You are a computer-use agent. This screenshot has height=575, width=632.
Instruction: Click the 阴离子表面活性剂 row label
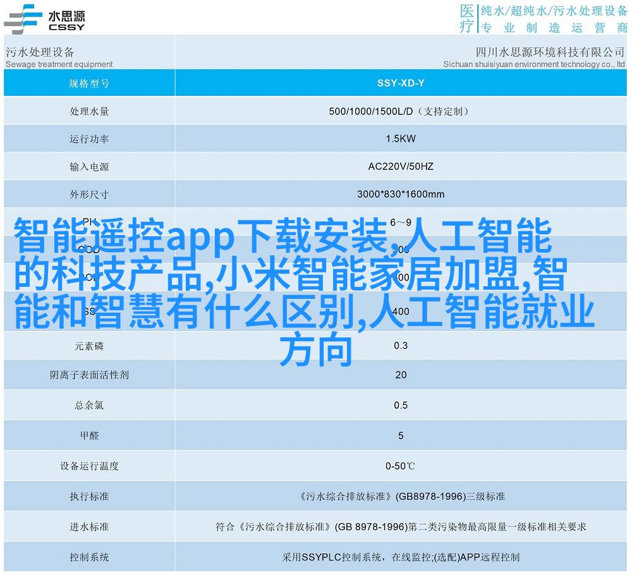coord(89,375)
